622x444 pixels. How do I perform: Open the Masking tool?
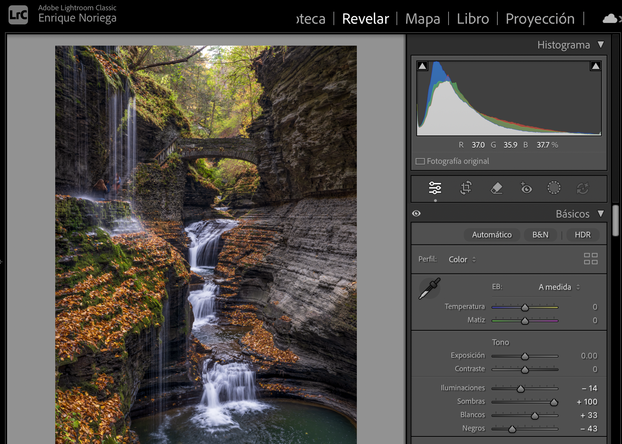point(554,188)
